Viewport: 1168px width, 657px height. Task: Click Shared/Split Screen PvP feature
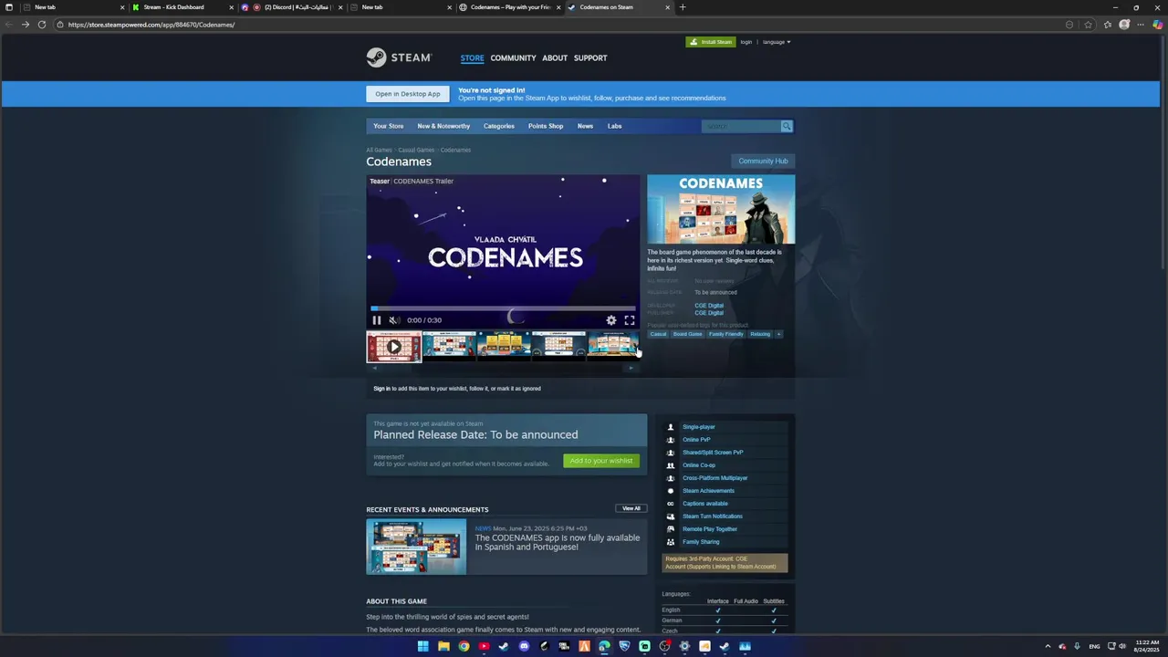(x=713, y=453)
